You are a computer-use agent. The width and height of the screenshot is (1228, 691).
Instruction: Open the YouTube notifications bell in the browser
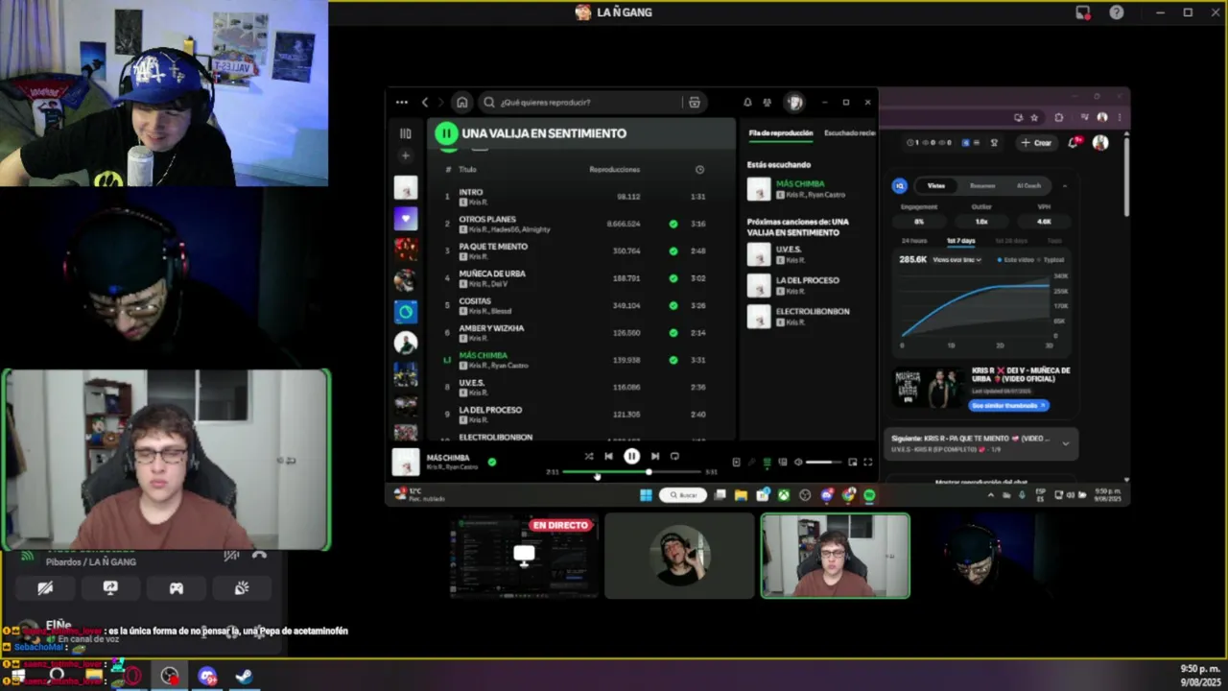[x=1074, y=143]
